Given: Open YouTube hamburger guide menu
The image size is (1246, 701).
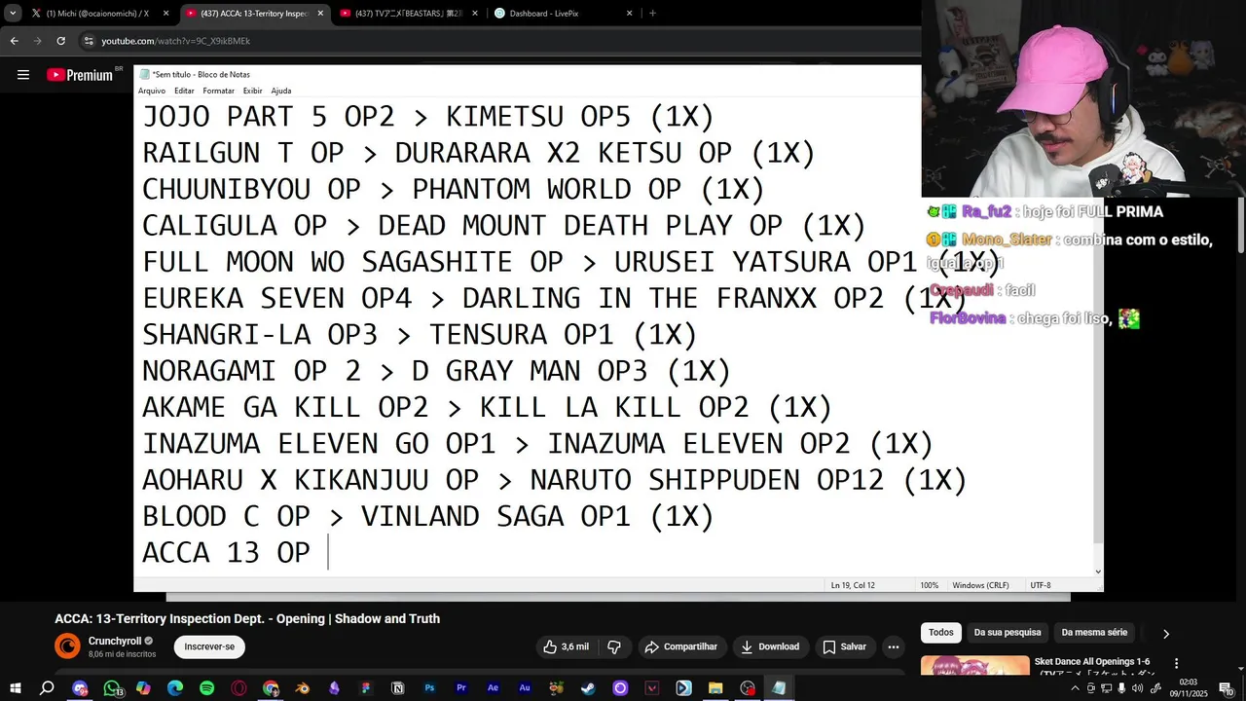Looking at the screenshot, I should click(23, 74).
